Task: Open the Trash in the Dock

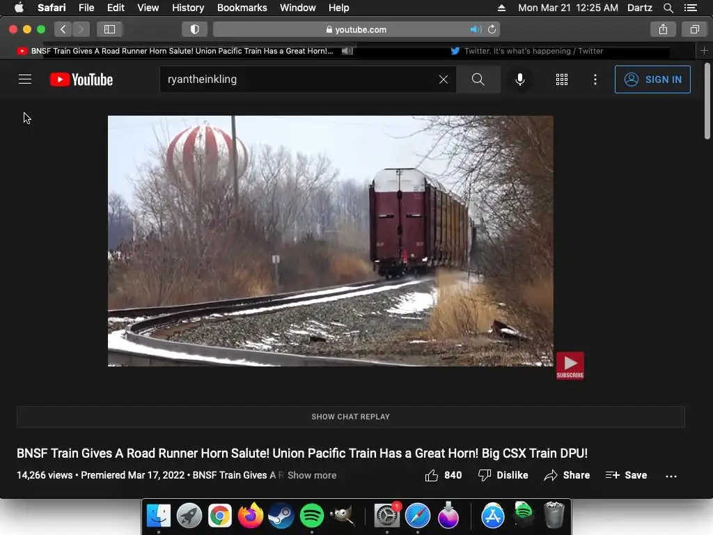Action: coord(554,515)
